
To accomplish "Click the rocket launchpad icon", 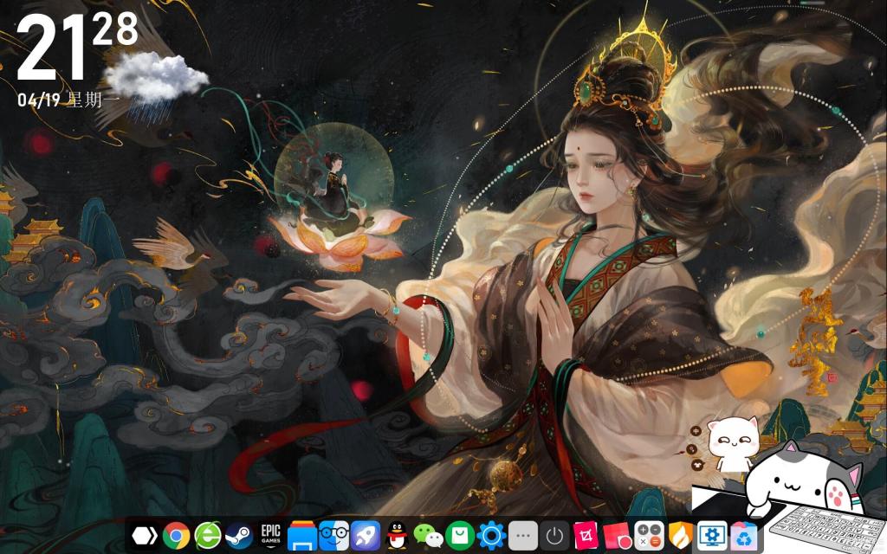I will 365,537.
